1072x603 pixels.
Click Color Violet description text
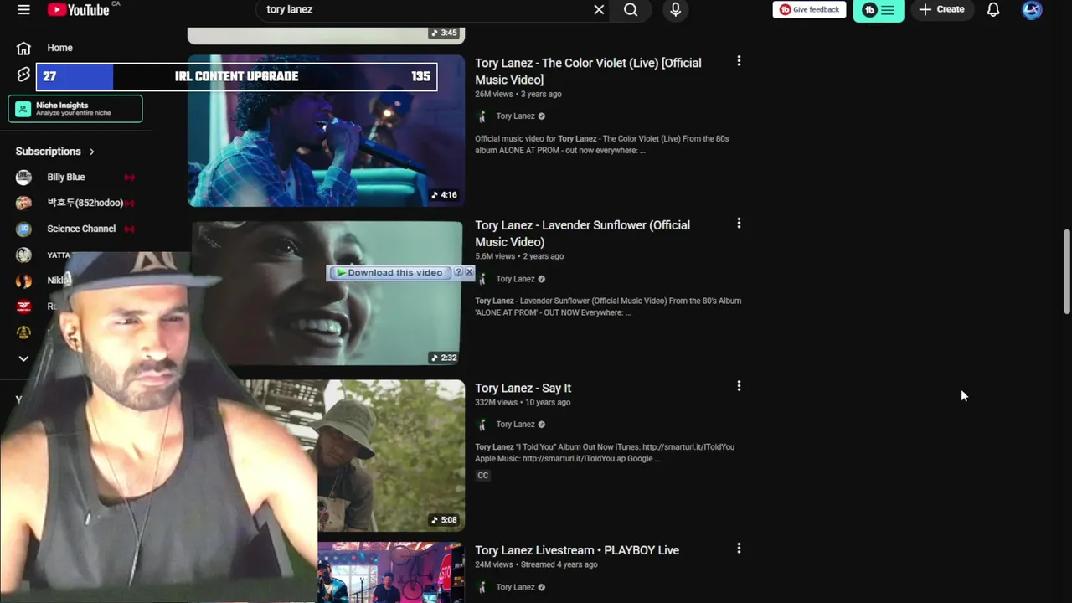click(602, 145)
